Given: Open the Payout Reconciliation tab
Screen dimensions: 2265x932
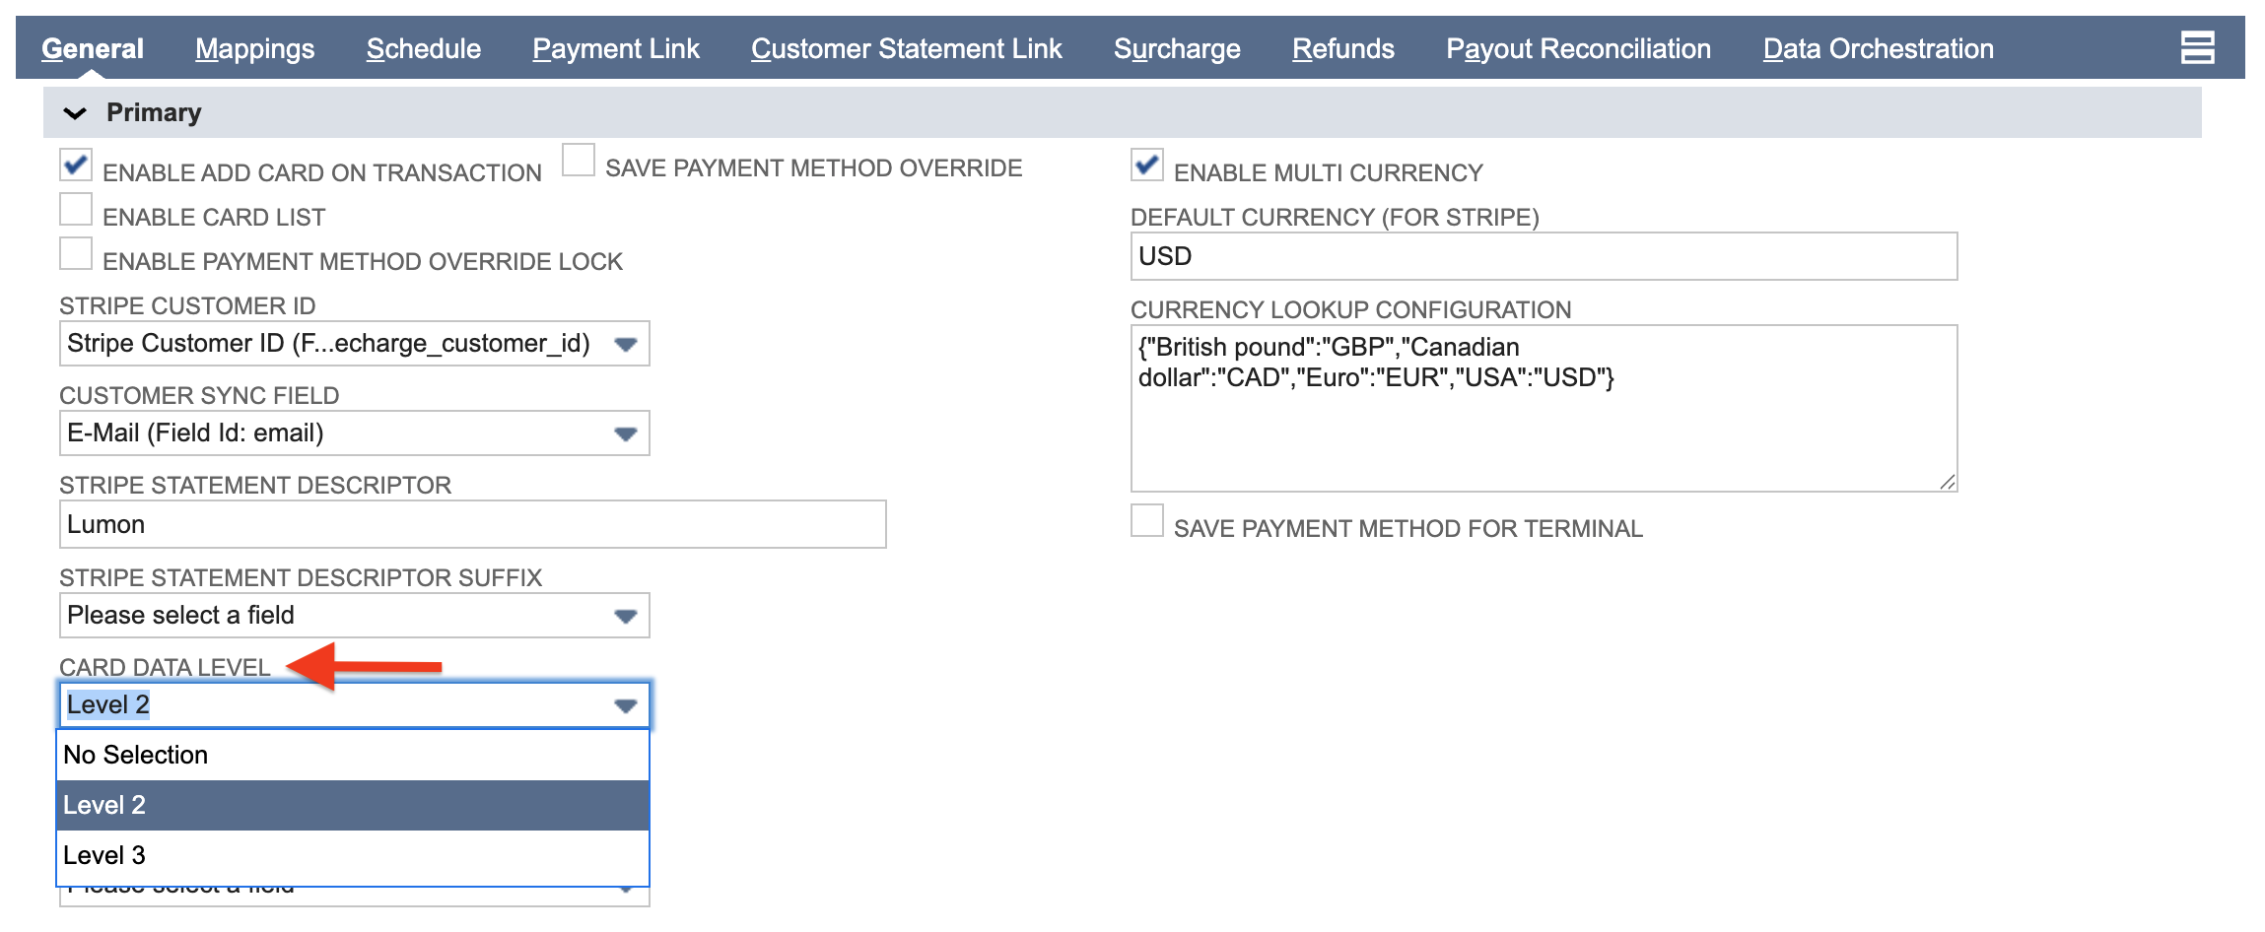Looking at the screenshot, I should coord(1578,48).
